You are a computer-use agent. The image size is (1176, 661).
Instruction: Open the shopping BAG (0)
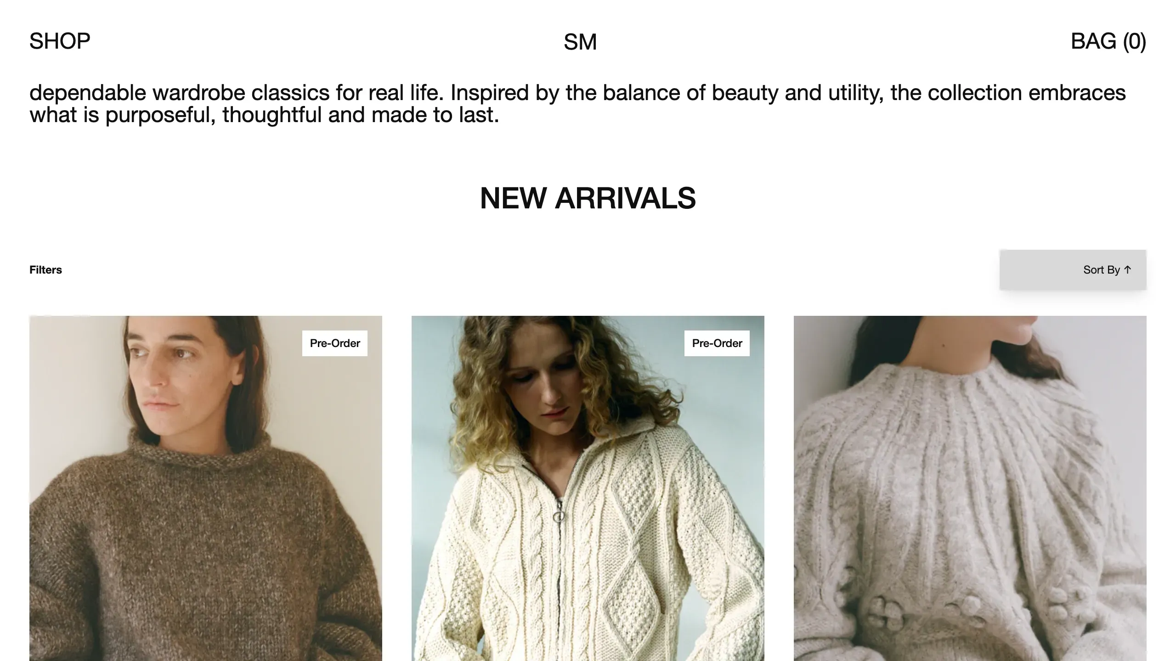[x=1108, y=41]
